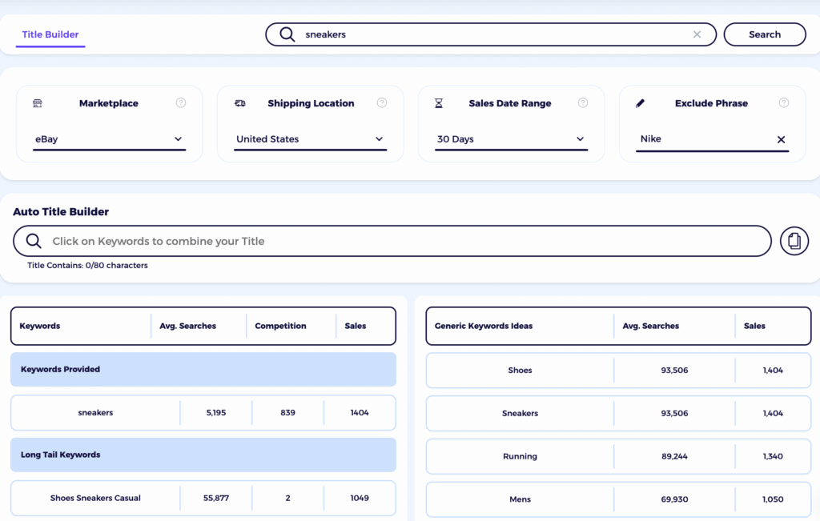Click the Shipping Location truck icon
The height and width of the screenshot is (521, 820).
click(x=239, y=103)
